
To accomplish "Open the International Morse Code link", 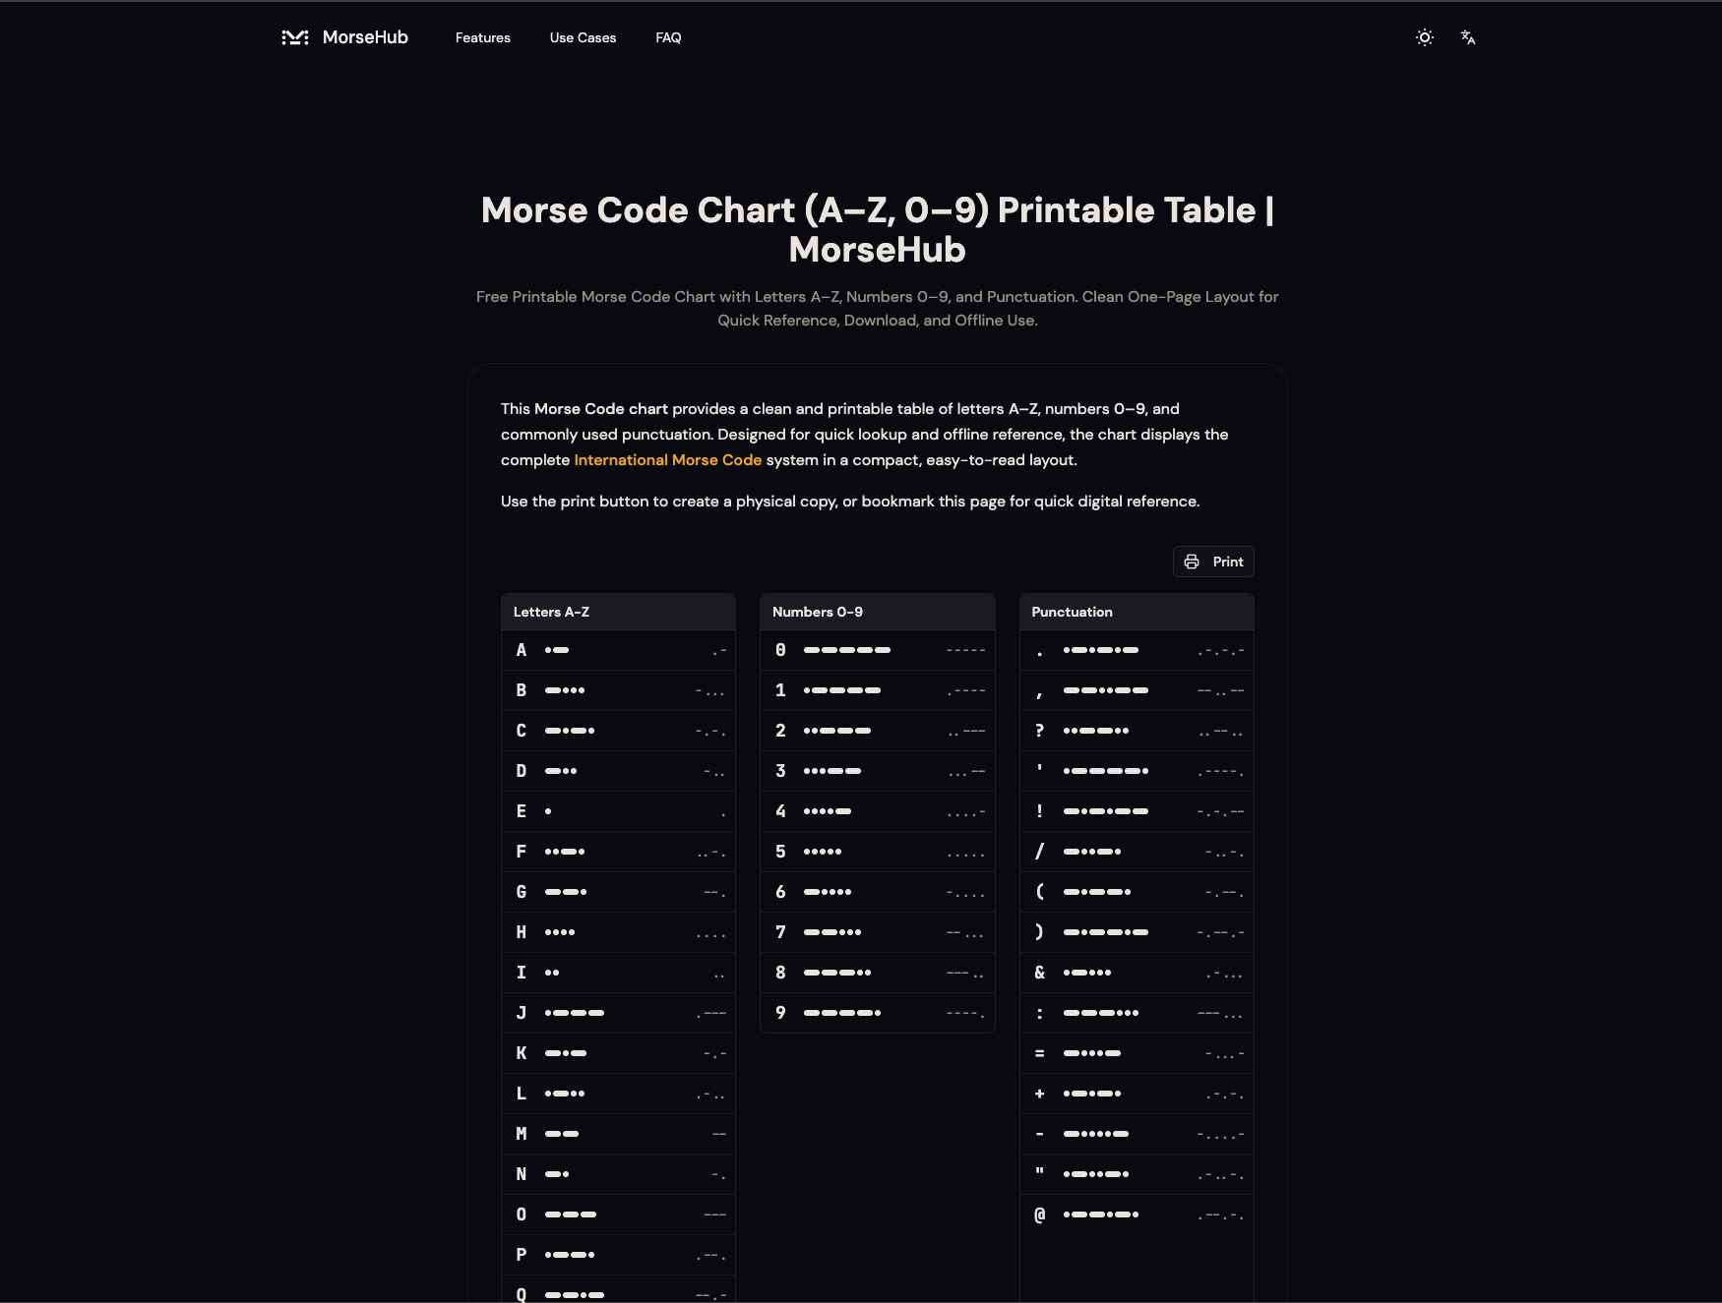I will [x=667, y=459].
